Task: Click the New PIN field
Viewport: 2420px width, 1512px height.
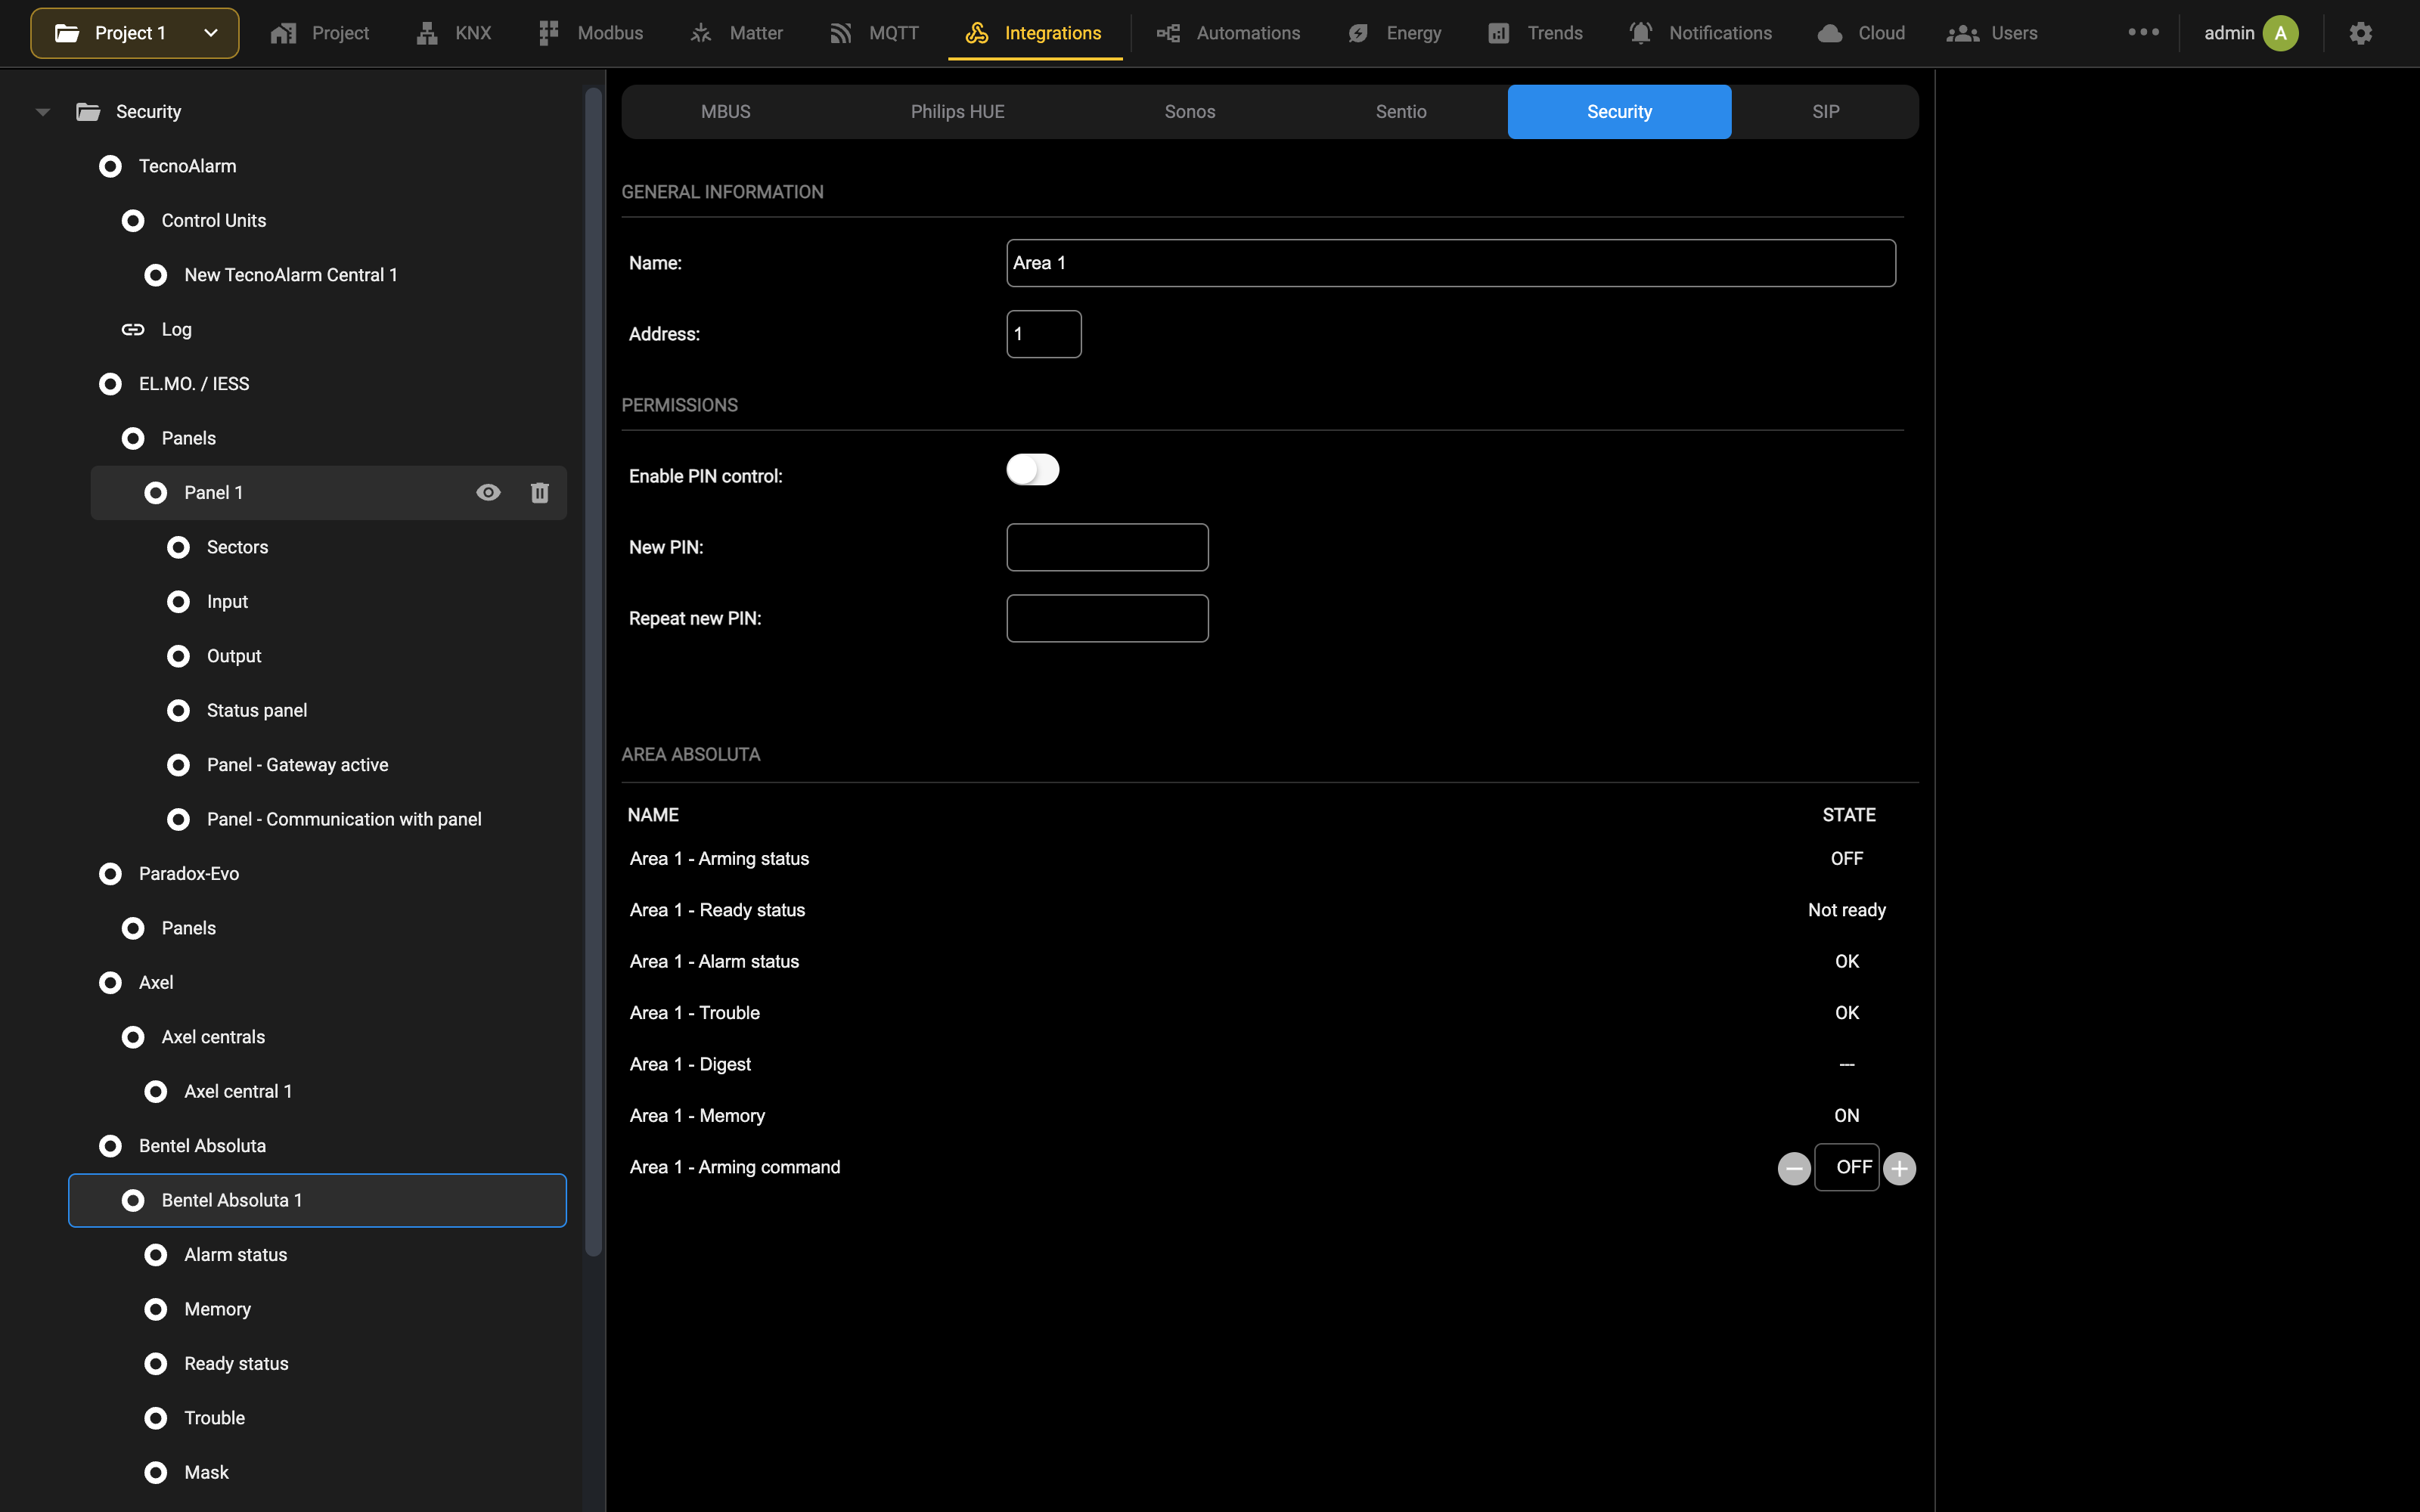Action: [1107, 547]
